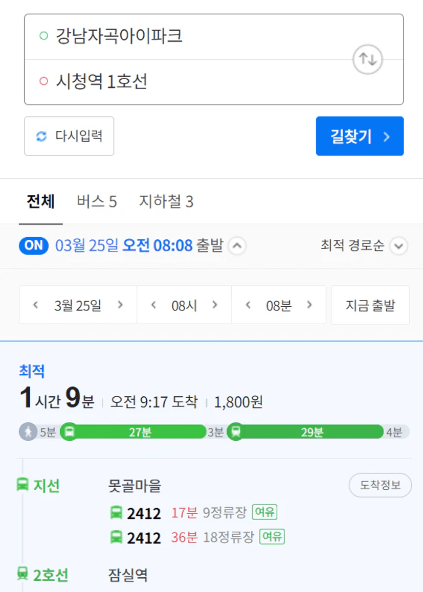Collapse the departure time picker chevron
Viewport: 423px width, 592px height.
(x=236, y=246)
